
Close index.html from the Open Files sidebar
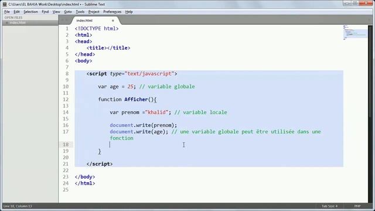point(7,22)
